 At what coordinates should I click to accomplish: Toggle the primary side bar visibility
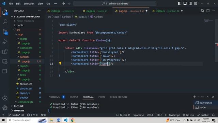[x=180, y=3]
